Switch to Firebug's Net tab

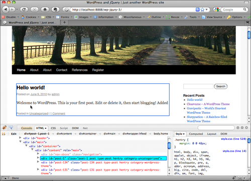85,128
